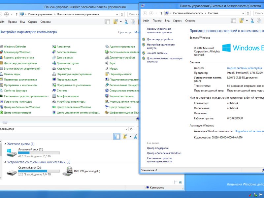Screen dimensions: 264x198
Task: Open Защита системы link
Action: [157, 53]
